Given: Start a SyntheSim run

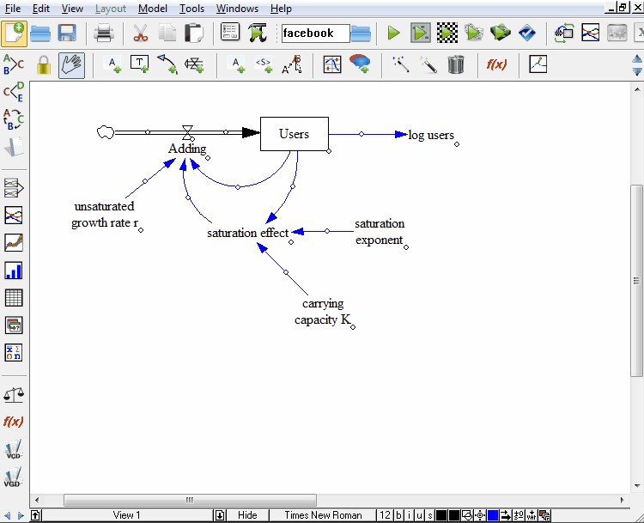Looking at the screenshot, I should pyautogui.click(x=421, y=33).
